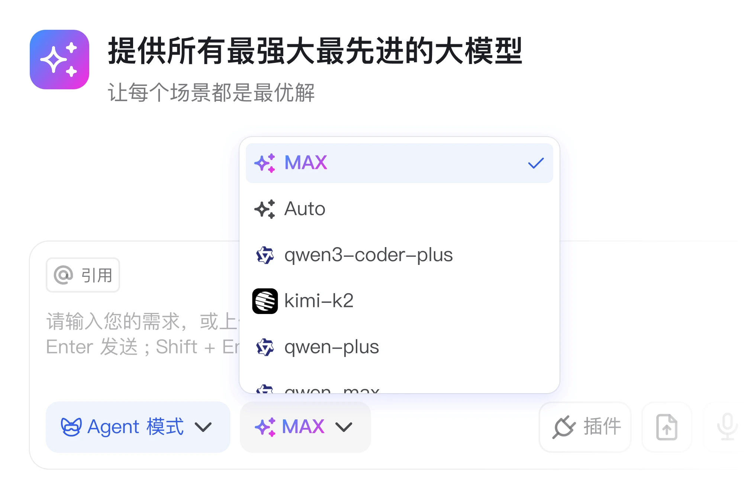Collapse the MAX model selector dropdown

[305, 427]
